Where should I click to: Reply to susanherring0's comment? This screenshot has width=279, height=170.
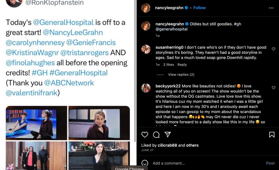tap(182, 65)
